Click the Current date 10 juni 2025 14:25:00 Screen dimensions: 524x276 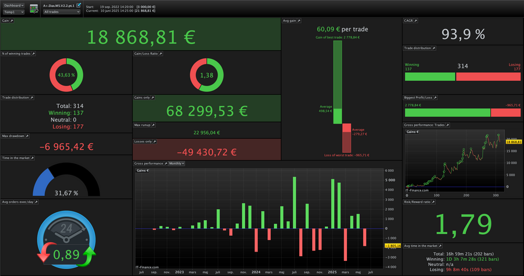[x=116, y=10]
